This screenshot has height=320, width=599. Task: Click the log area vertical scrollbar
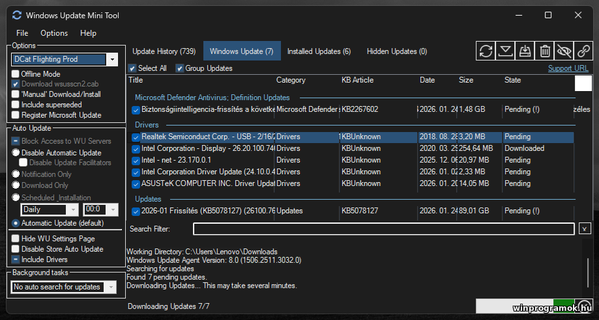pos(589,273)
